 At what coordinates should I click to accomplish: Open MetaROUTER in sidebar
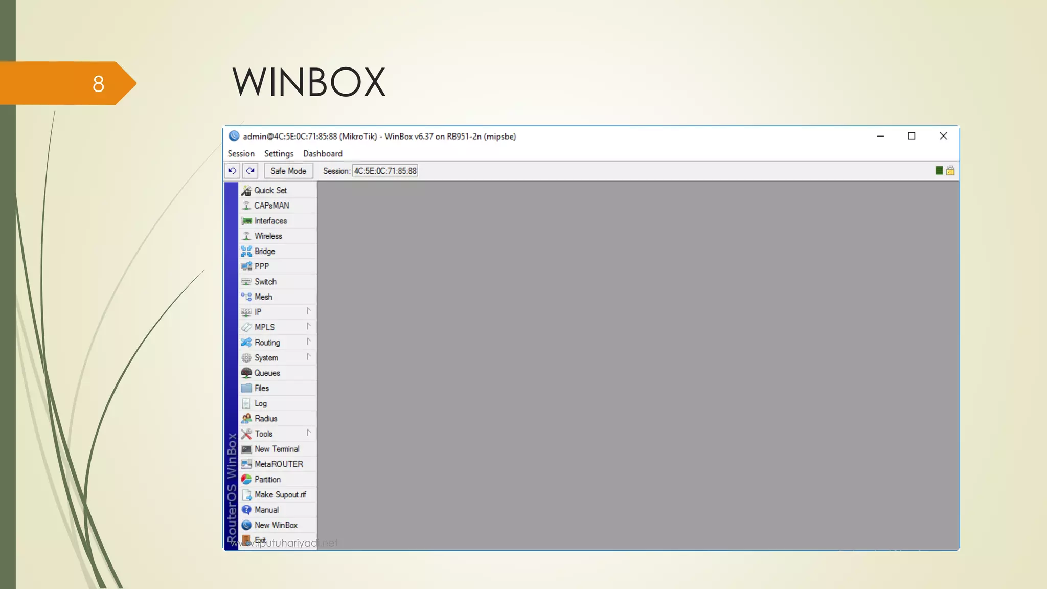coord(278,464)
